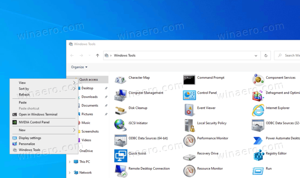Launch Internet Explorer icon
300x178 pixels.
258,110
